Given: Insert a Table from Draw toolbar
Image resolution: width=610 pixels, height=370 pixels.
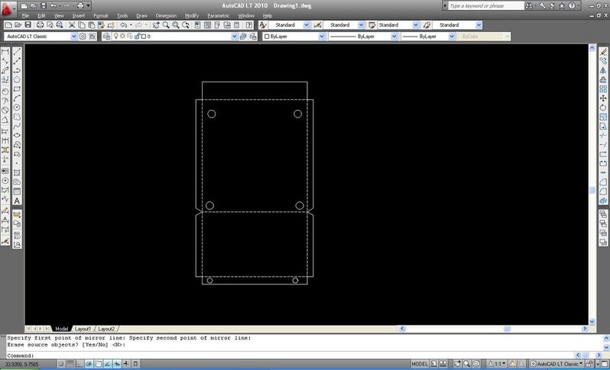Looking at the screenshot, I should tap(17, 191).
